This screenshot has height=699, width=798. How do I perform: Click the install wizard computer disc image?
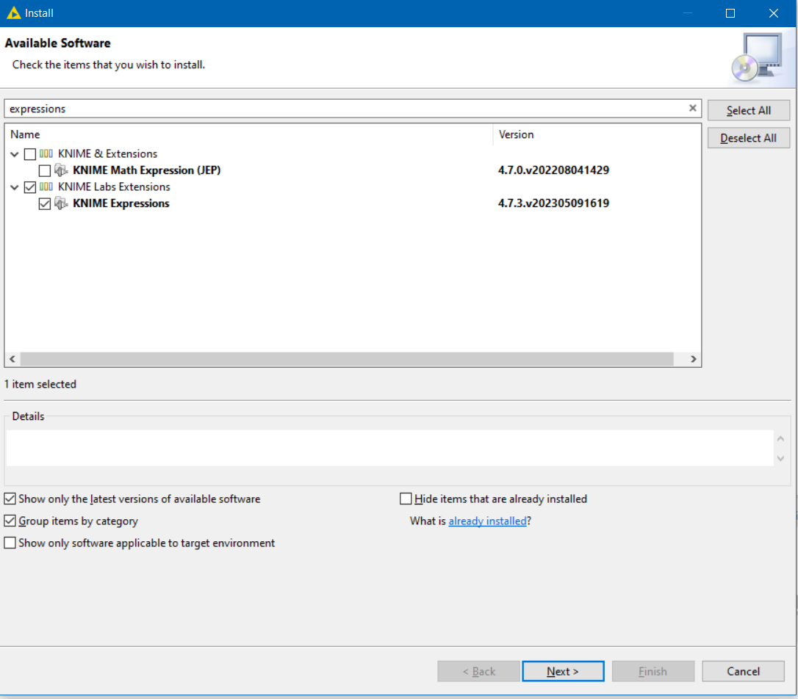pos(758,57)
